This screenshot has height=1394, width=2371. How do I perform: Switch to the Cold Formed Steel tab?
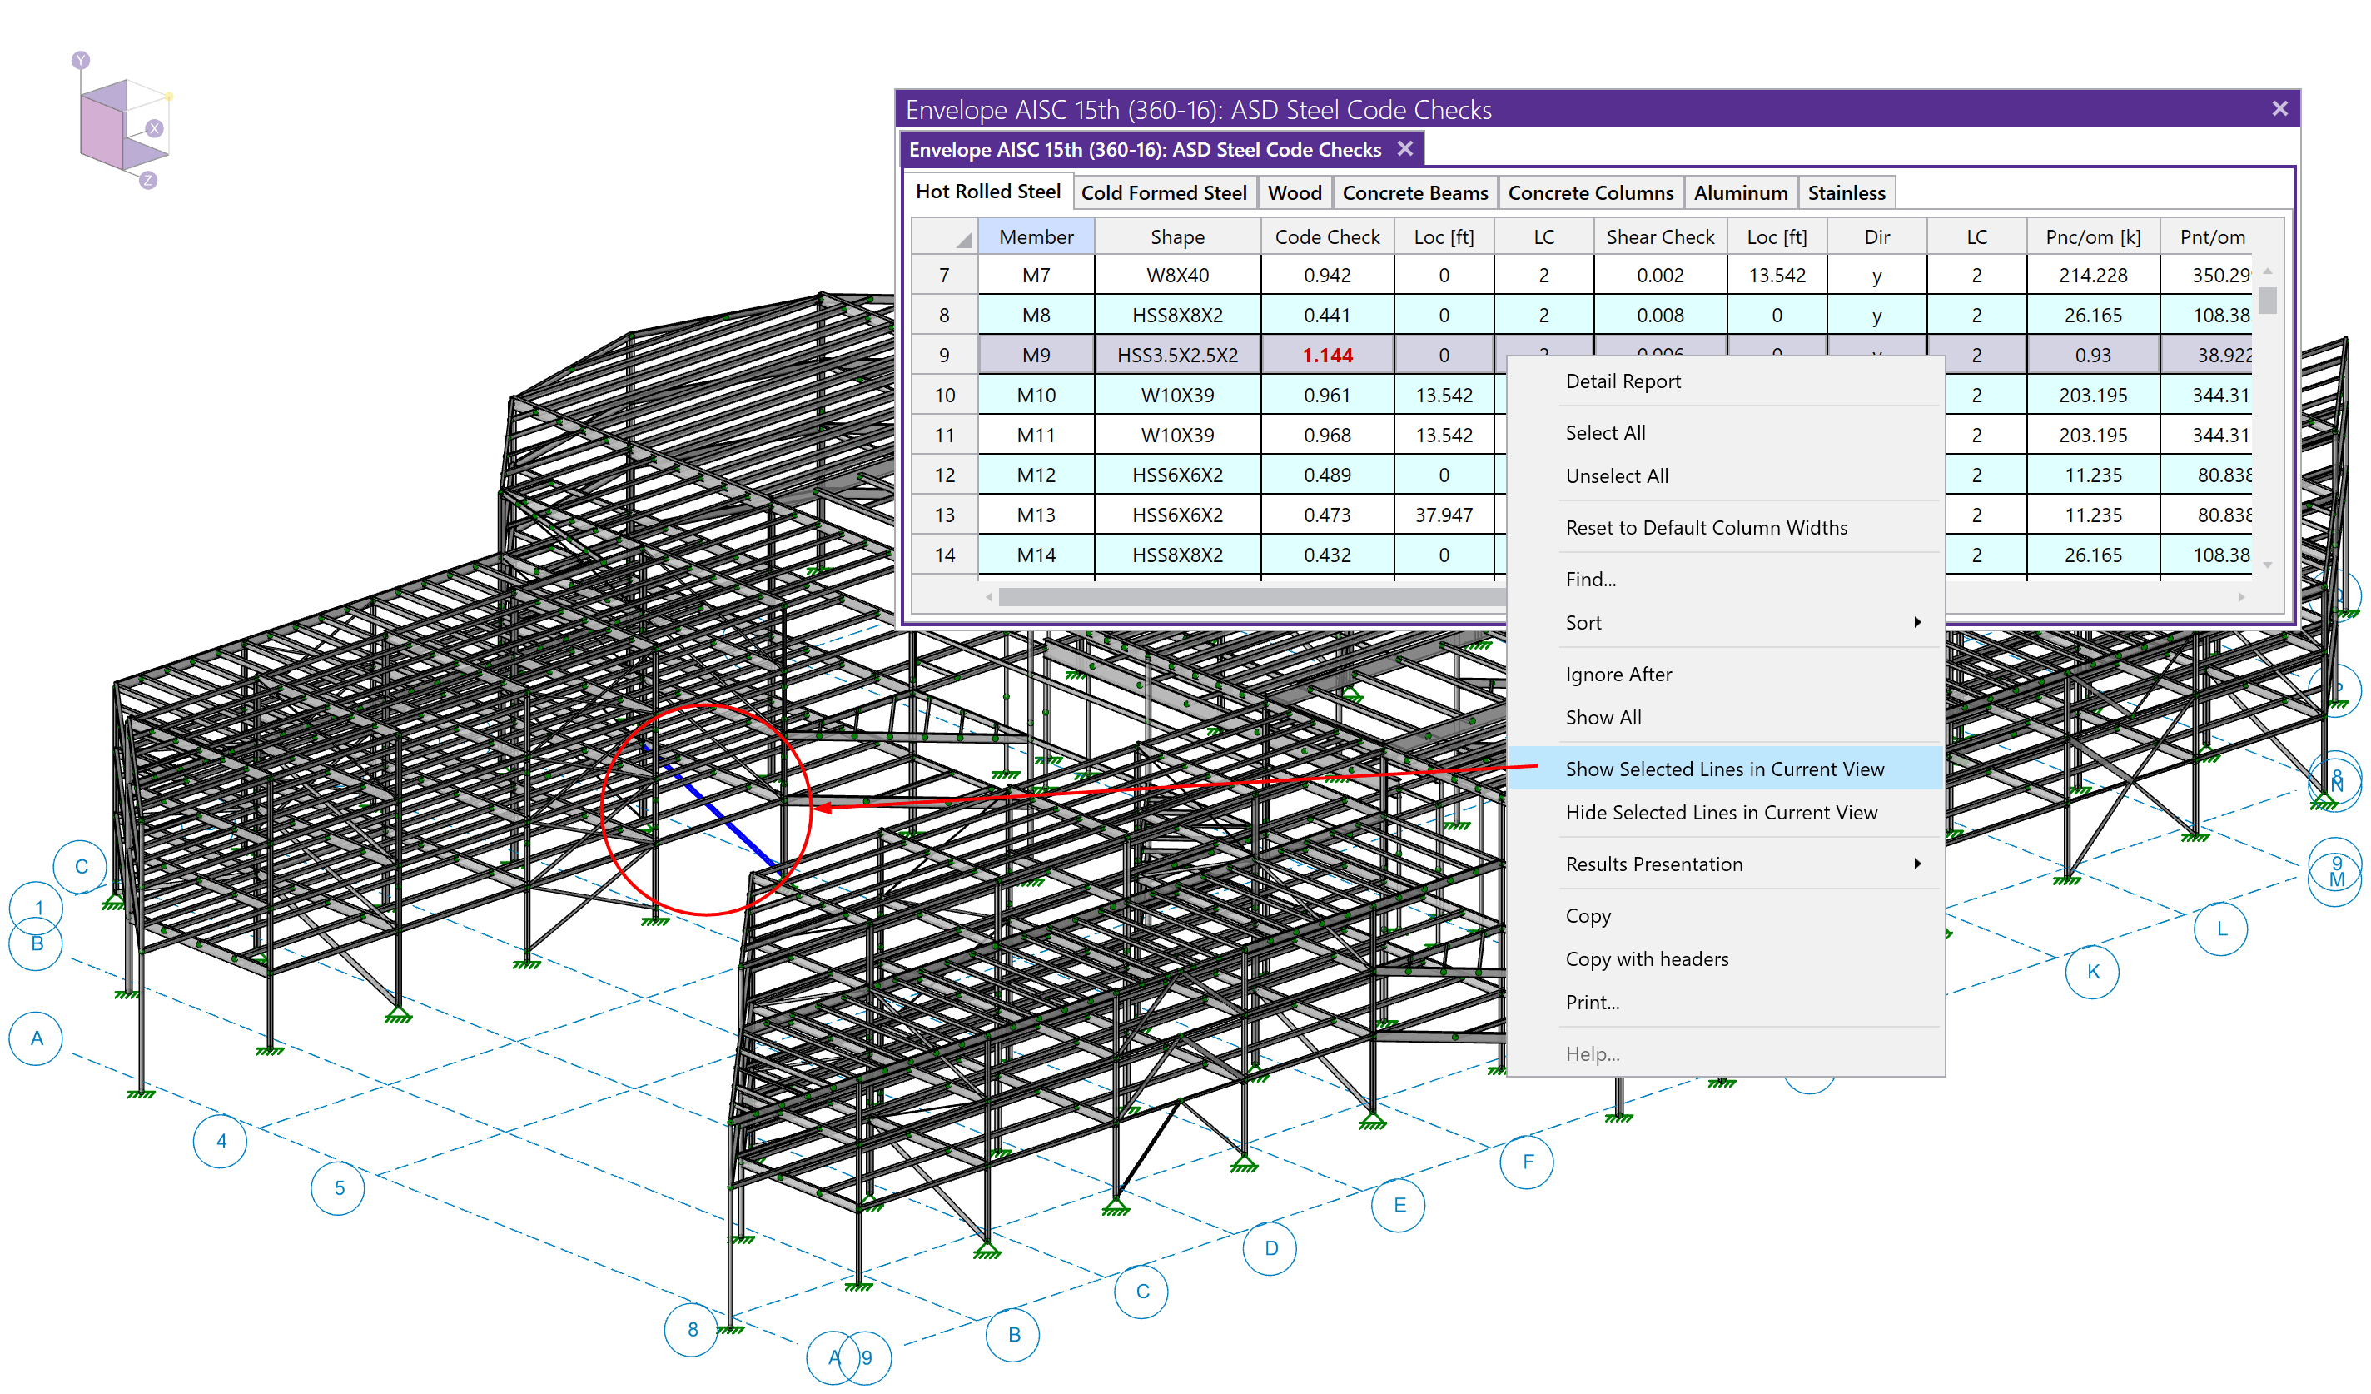click(x=1163, y=193)
